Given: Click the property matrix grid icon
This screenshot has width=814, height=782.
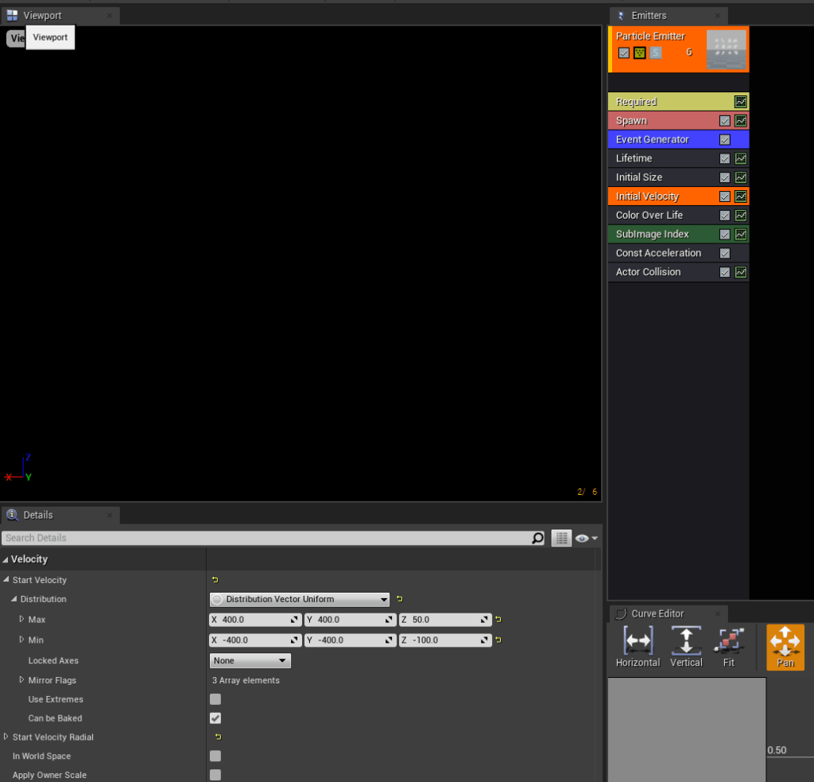Looking at the screenshot, I should pyautogui.click(x=562, y=539).
